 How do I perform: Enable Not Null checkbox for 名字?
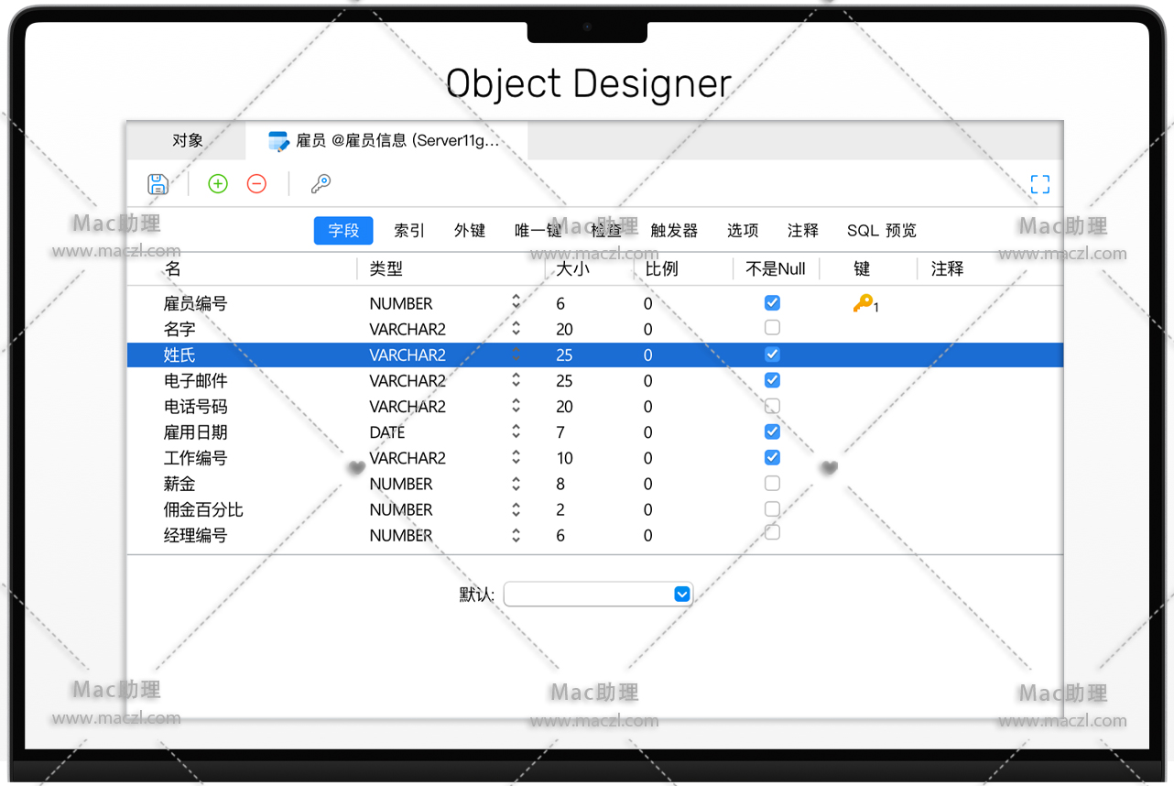772,328
